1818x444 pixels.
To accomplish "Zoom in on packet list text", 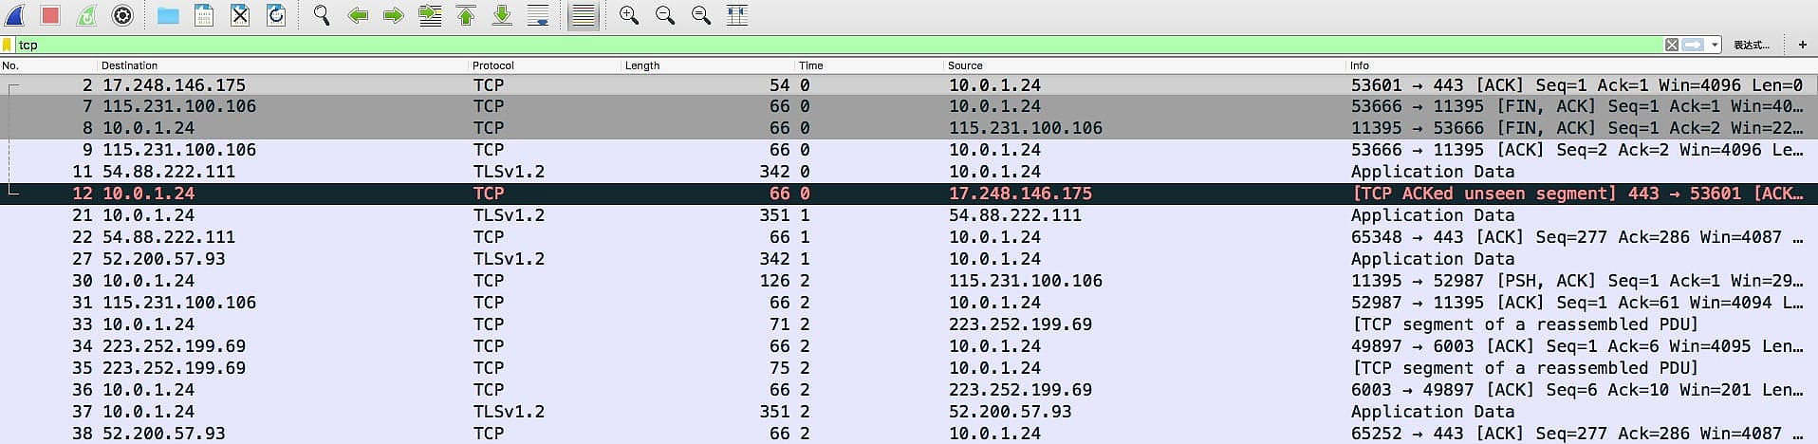I will tap(628, 15).
